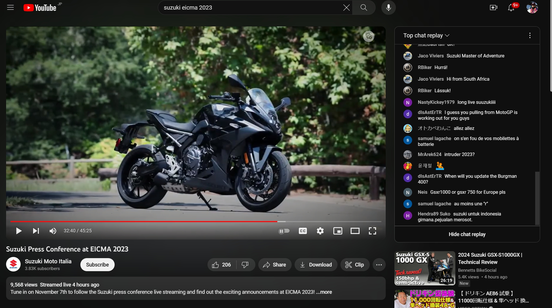Click RBiker in the 'Hurrá!' chat message
Image resolution: width=552 pixels, height=308 pixels.
pos(425,67)
